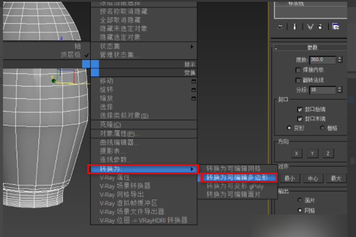
Task: Choose 转换为可变形 gPoly
Action: (235, 186)
